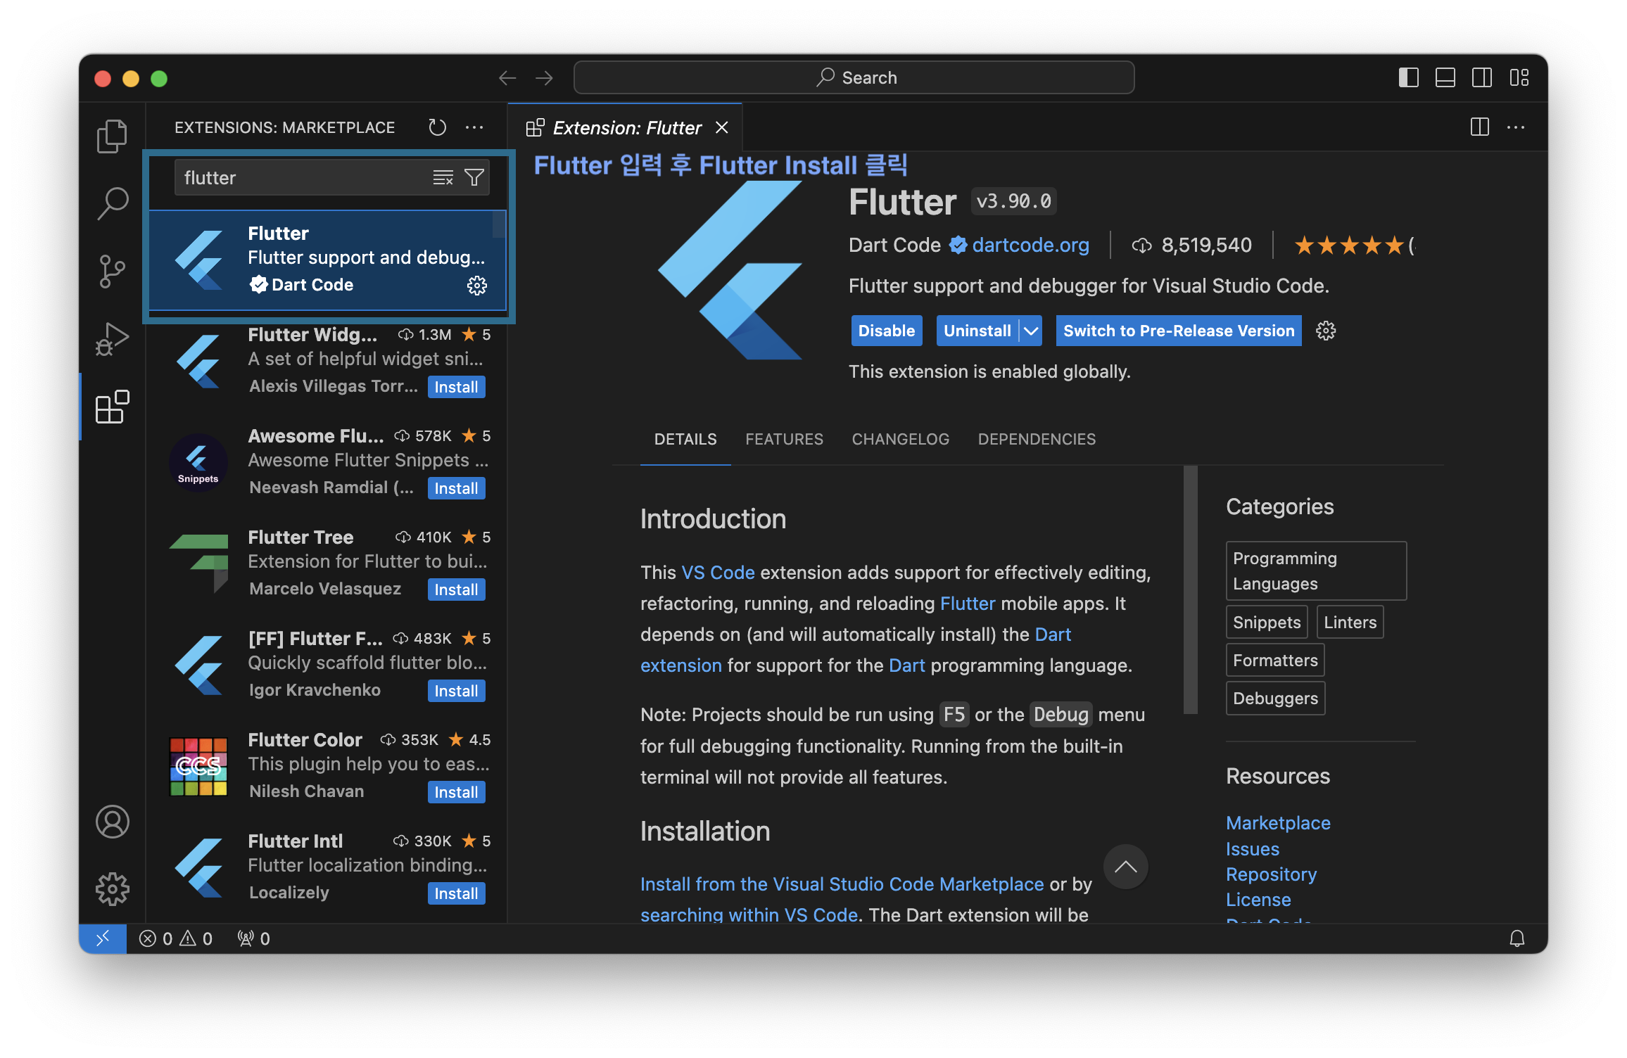Open the Accounts menu icon
Viewport: 1627px width, 1058px height.
coord(112,822)
